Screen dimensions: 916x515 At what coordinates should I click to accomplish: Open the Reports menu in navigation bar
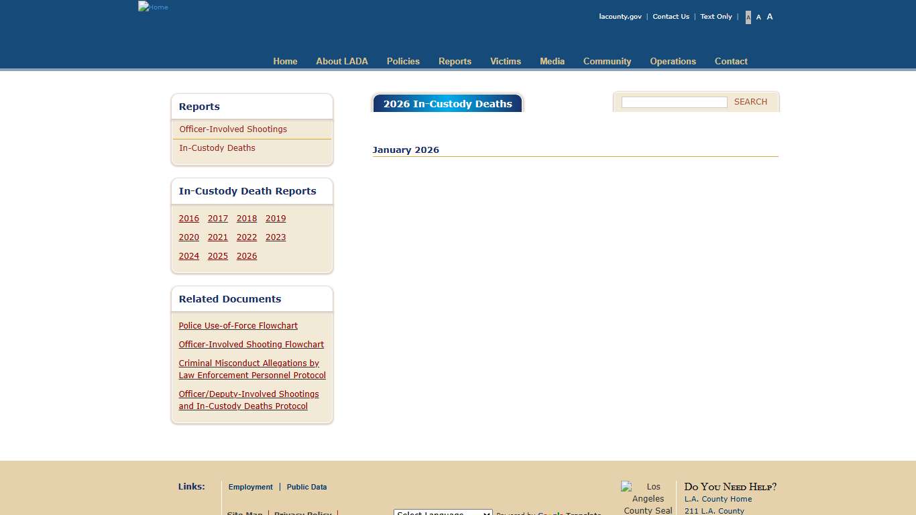click(455, 61)
